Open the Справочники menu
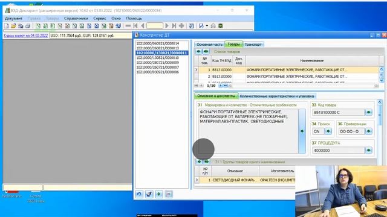The image size is (387, 217). click(76, 18)
